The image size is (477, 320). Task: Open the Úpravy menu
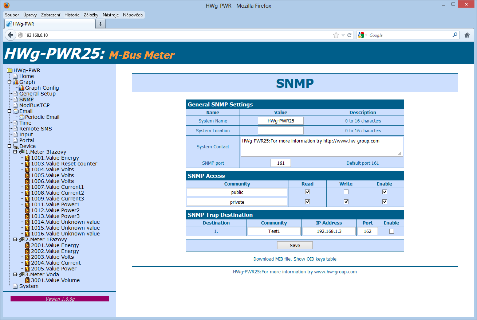(30, 15)
